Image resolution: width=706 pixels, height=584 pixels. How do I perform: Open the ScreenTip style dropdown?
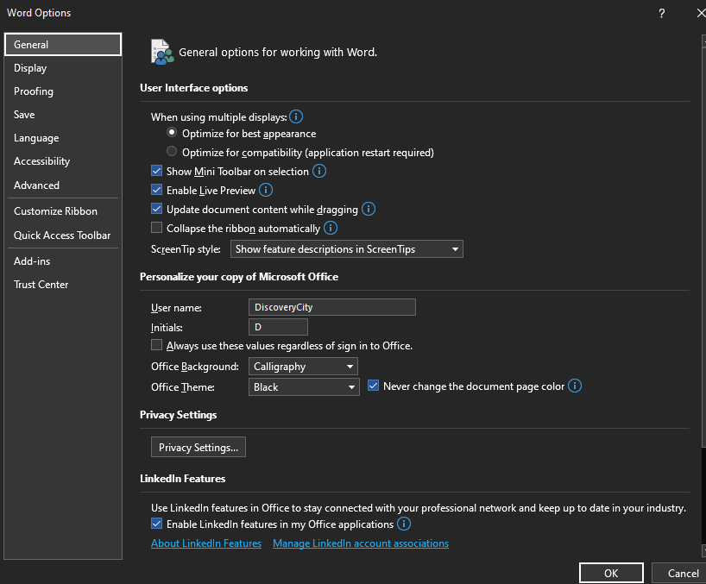coord(347,248)
